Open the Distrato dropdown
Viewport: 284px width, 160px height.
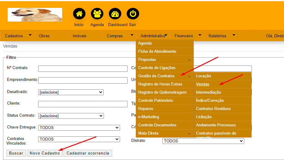203,141
